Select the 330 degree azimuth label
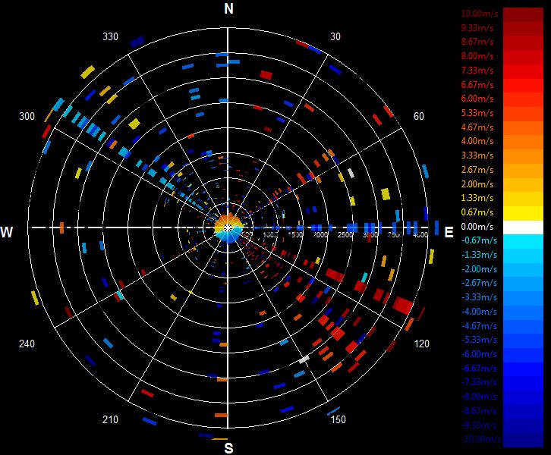551x455 pixels. 110,36
